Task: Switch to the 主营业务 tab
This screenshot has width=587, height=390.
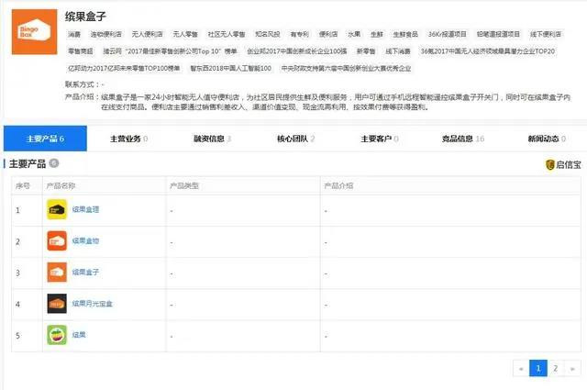Action: point(128,139)
